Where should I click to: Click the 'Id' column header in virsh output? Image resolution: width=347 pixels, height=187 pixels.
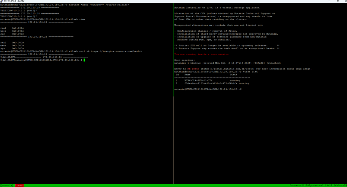coord(177,75)
